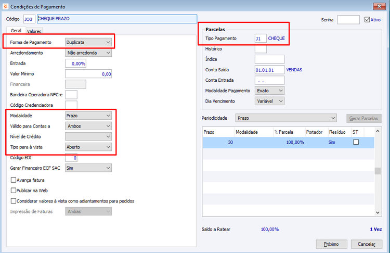390x253 pixels.
Task: Toggle the Ativo checkbox
Action: coord(367,20)
